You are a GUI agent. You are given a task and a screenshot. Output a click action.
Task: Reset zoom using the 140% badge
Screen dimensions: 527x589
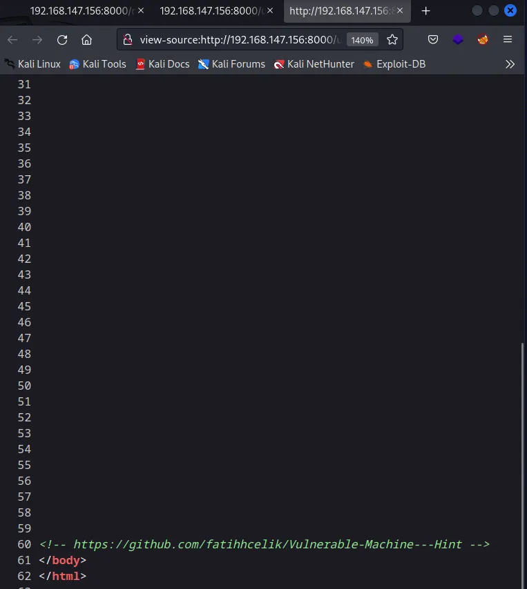tap(362, 40)
